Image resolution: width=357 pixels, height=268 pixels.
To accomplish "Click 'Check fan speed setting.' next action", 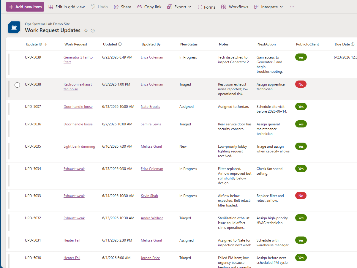I will [269, 171].
